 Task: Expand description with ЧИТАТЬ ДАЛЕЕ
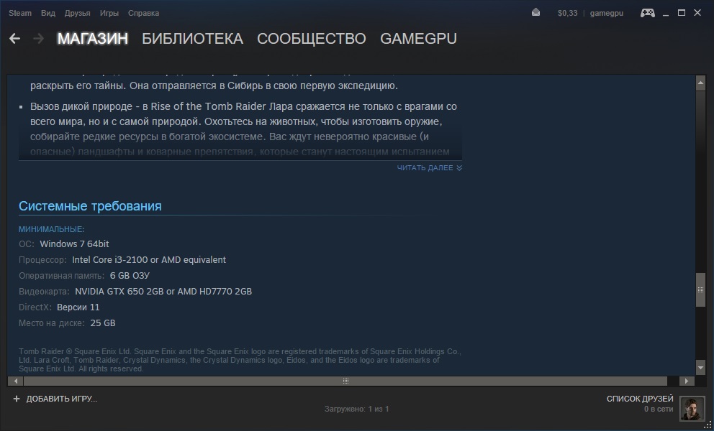click(x=430, y=168)
